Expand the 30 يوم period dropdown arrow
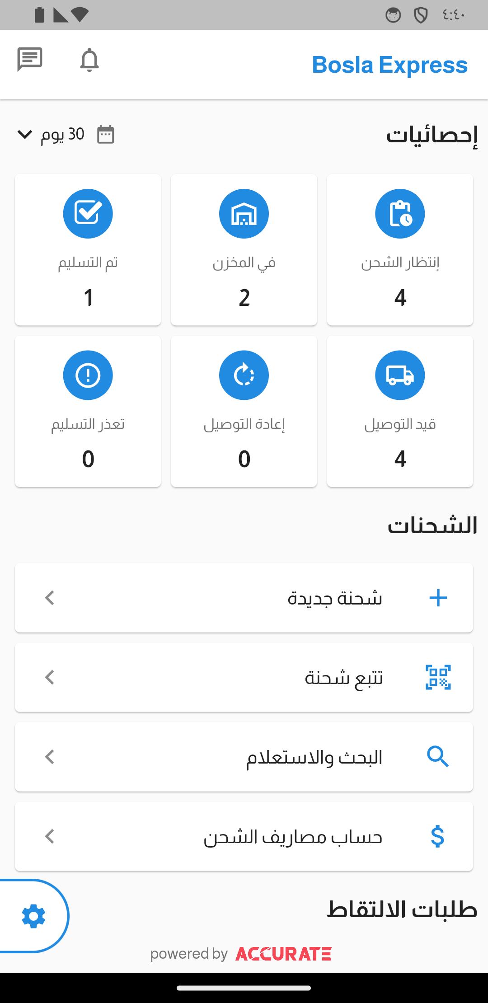488x1003 pixels. pos(25,134)
